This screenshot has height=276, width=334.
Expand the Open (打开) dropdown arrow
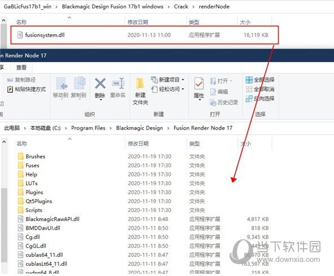(x=231, y=81)
